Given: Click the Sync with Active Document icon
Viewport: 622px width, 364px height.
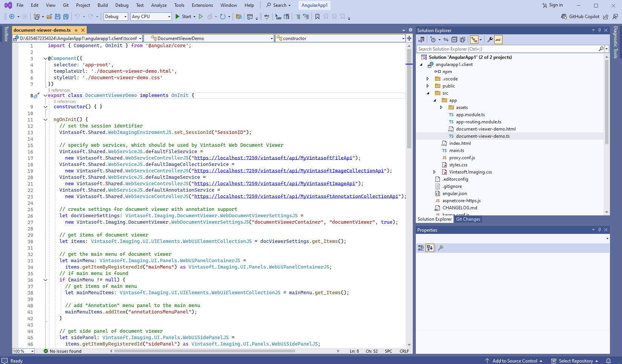Looking at the screenshot, I should coord(446,40).
